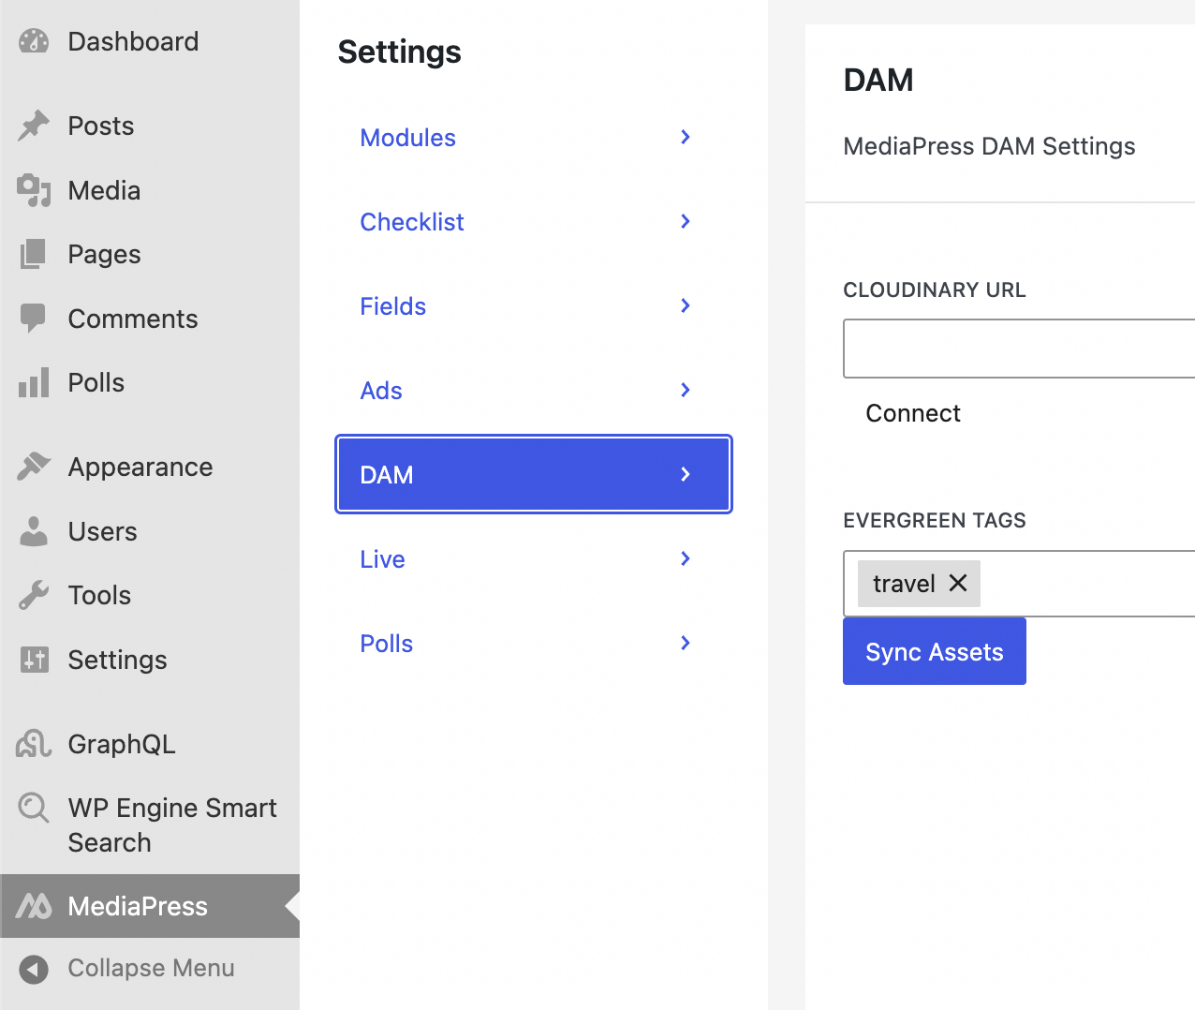Image resolution: width=1195 pixels, height=1010 pixels.
Task: Focus the Cloudinary URL input field
Action: tap(1018, 349)
